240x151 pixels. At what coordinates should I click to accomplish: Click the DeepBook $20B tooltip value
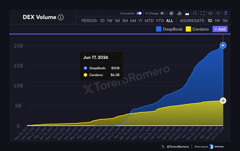115,68
